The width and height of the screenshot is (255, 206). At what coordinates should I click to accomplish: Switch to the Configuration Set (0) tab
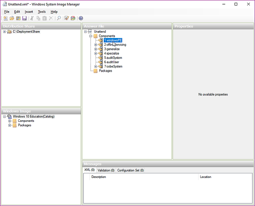(x=130, y=170)
